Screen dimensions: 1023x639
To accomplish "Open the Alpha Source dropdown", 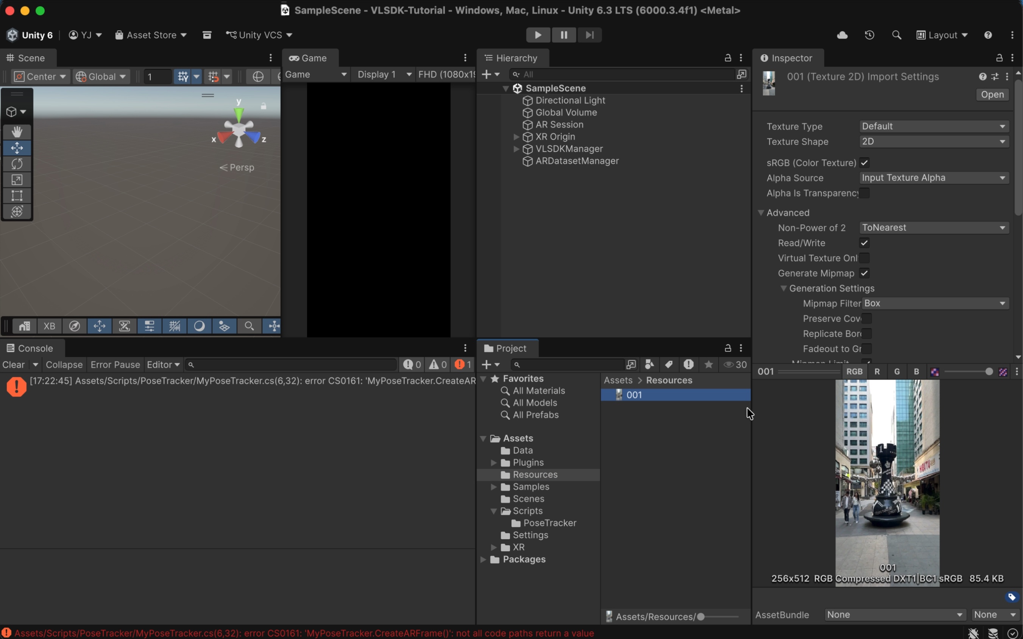I will click(934, 178).
